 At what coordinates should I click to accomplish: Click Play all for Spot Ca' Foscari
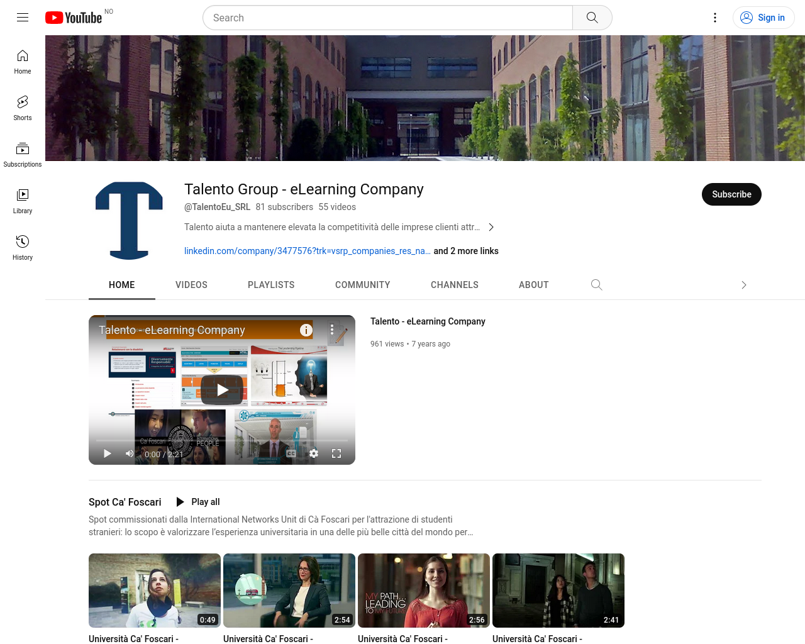[x=198, y=502]
